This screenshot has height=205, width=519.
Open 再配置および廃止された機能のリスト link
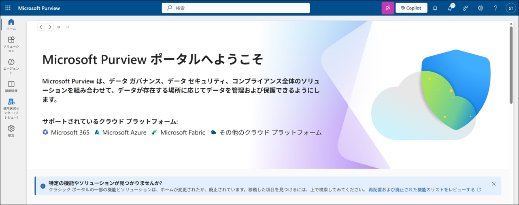(421, 190)
